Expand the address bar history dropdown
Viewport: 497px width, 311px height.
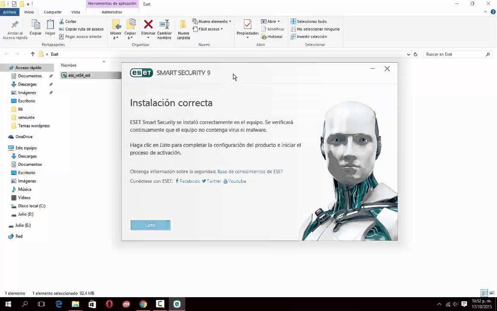click(x=408, y=54)
